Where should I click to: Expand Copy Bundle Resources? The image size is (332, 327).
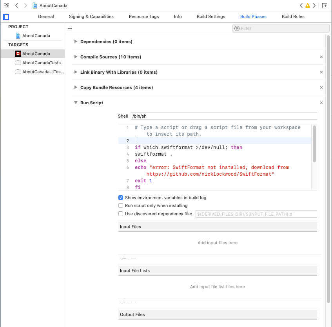coord(75,87)
